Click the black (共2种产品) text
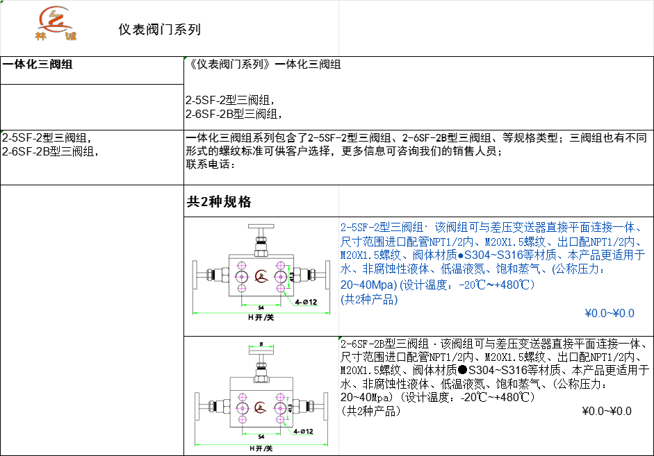 click(373, 411)
